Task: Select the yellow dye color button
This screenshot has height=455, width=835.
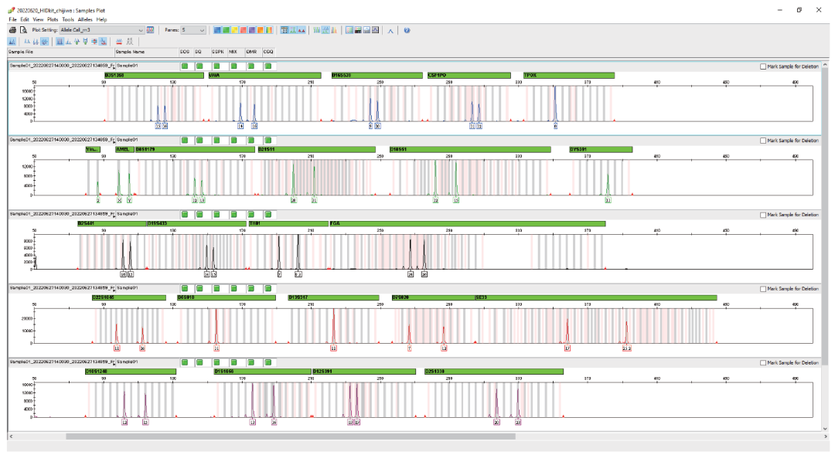Action: coord(234,30)
